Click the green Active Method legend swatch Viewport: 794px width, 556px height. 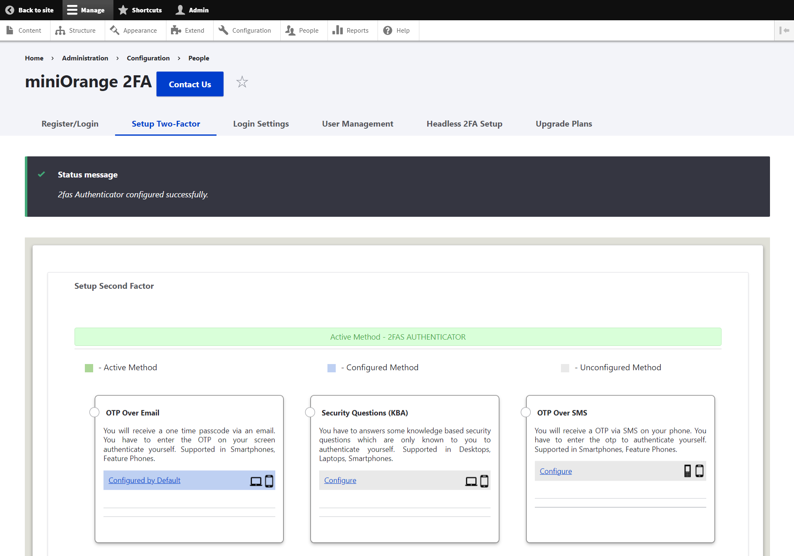(x=89, y=368)
